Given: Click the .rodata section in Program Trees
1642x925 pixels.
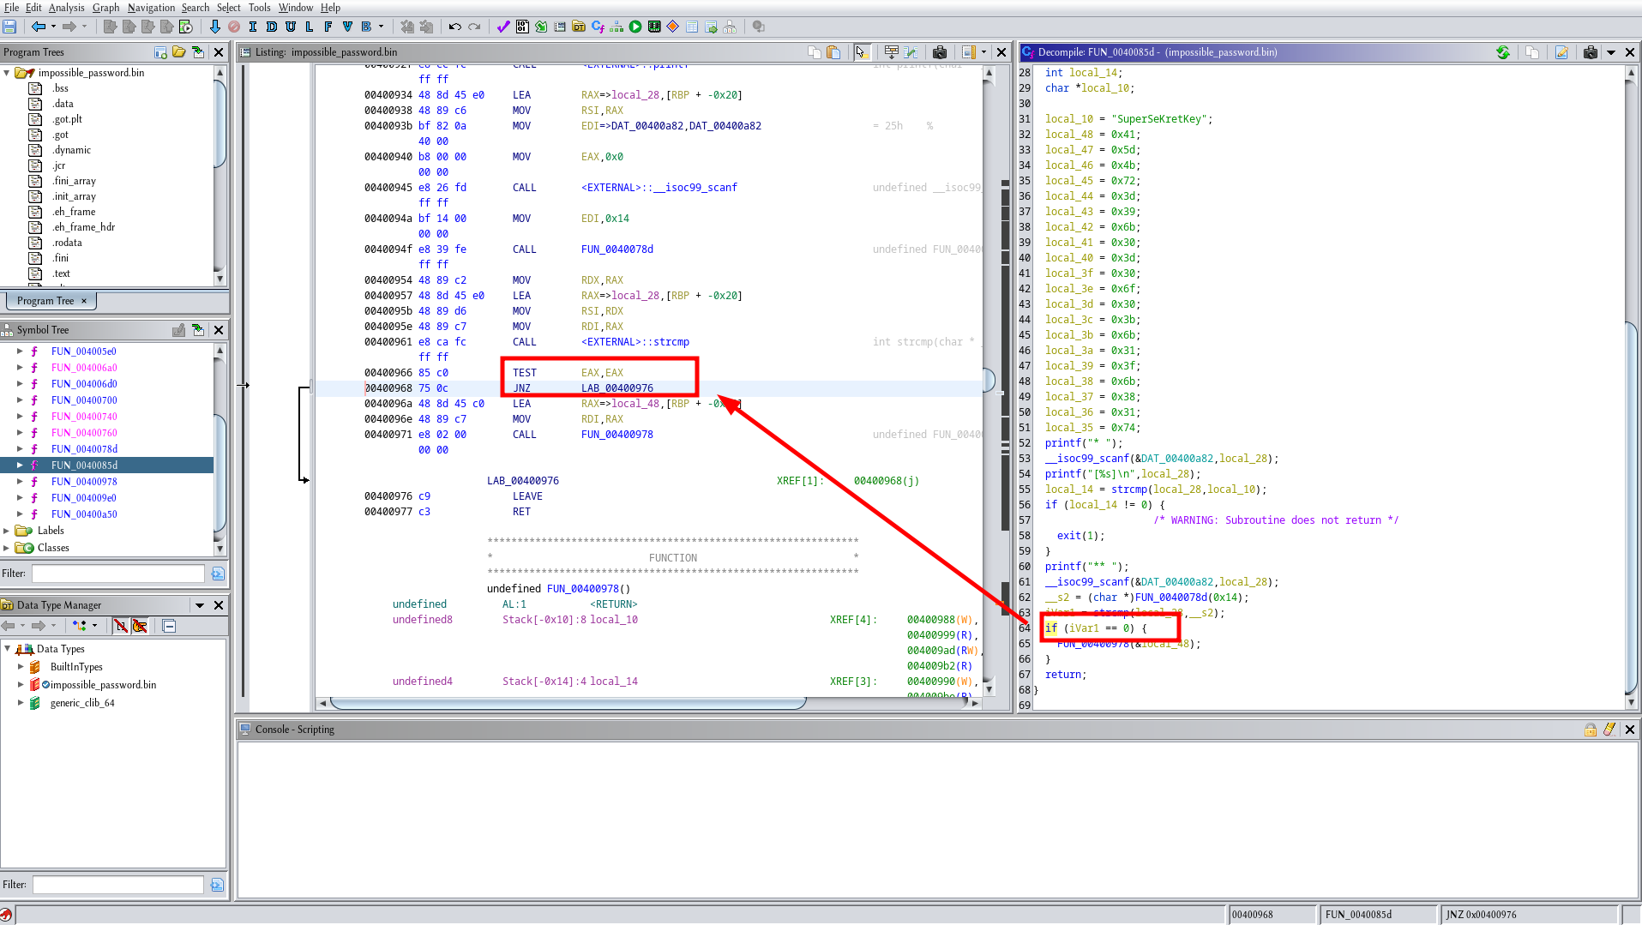Looking at the screenshot, I should (x=67, y=243).
